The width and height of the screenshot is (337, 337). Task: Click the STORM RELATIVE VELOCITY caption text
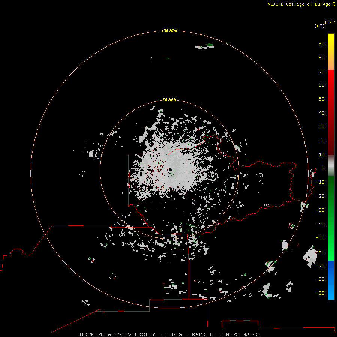coord(116,334)
